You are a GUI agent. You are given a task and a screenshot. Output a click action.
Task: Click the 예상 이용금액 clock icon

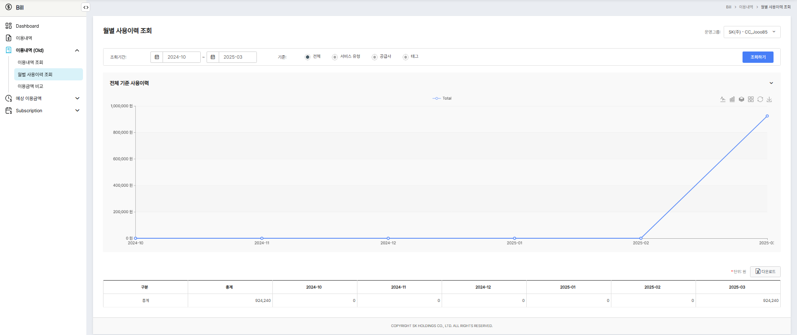(8, 98)
